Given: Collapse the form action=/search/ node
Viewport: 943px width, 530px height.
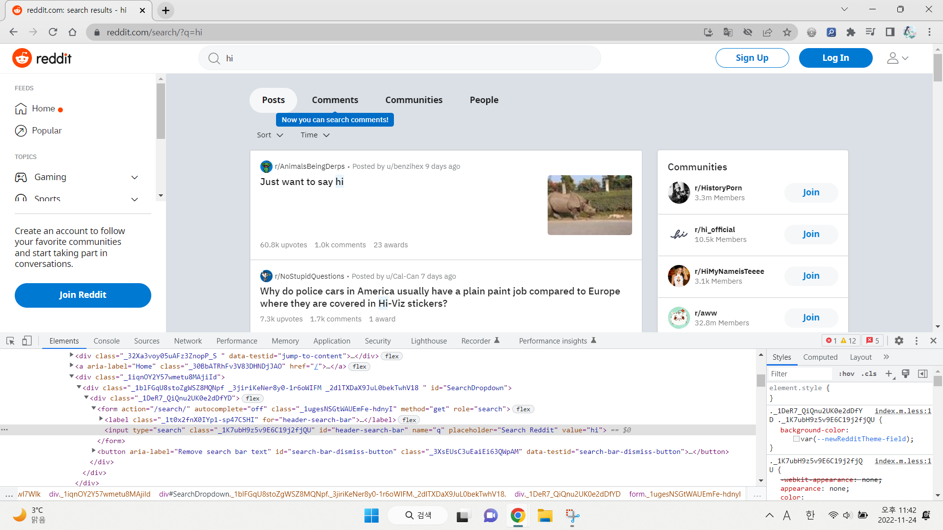Looking at the screenshot, I should tap(94, 408).
